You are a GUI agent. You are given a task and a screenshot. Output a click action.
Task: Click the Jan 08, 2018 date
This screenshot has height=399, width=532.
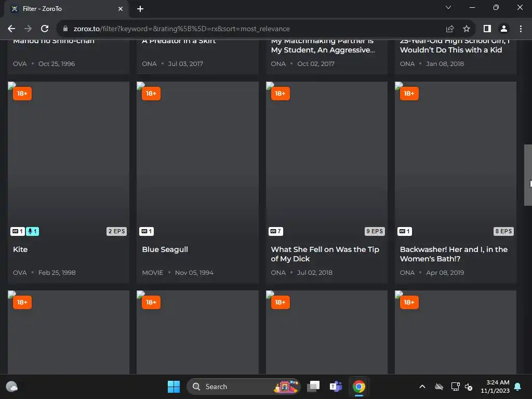[445, 64]
